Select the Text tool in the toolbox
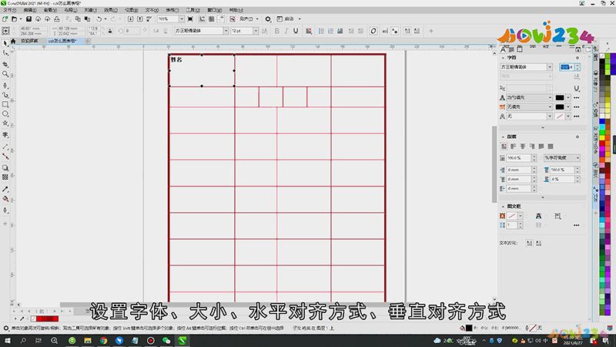This screenshot has height=347, width=616. coord(5,135)
